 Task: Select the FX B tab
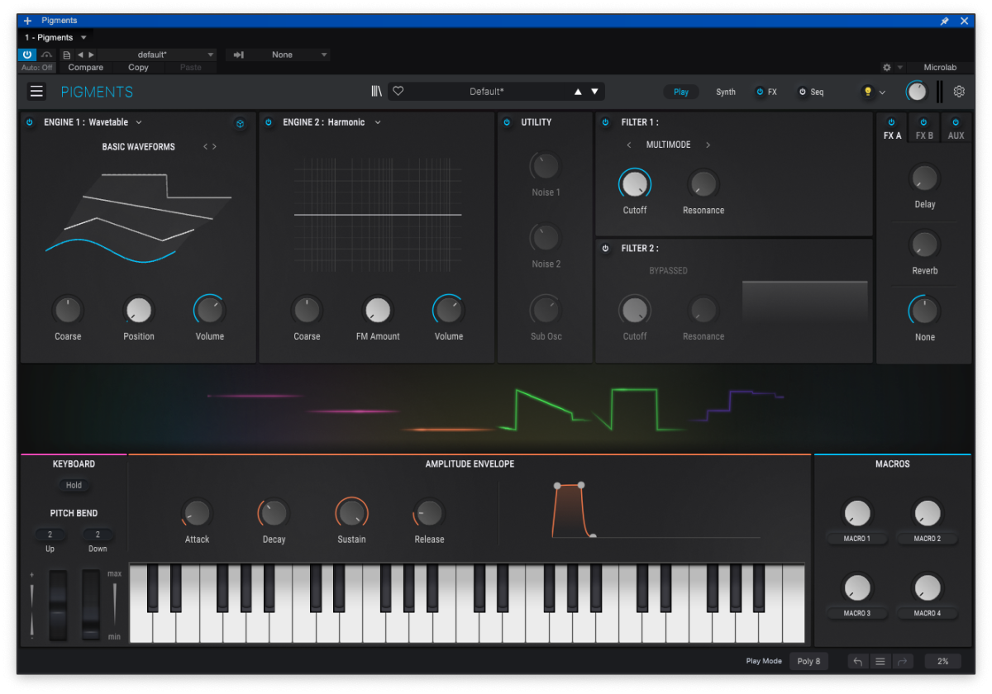point(924,135)
